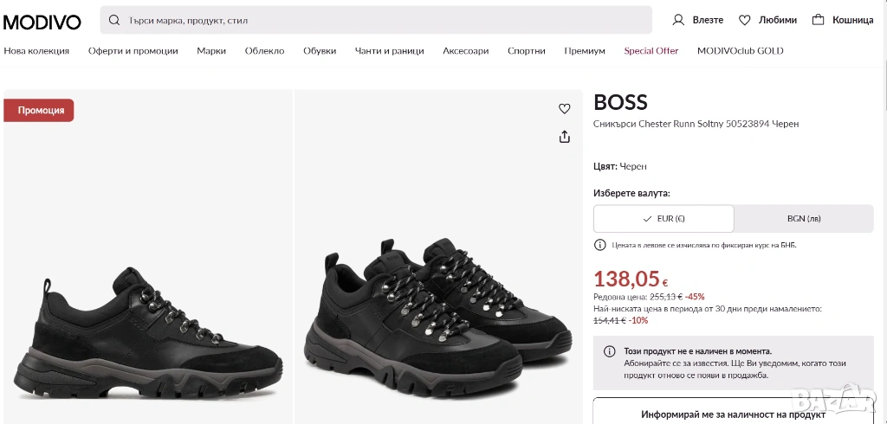Image resolution: width=887 pixels, height=424 pixels.
Task: Open the Special Offer link
Action: (x=651, y=51)
